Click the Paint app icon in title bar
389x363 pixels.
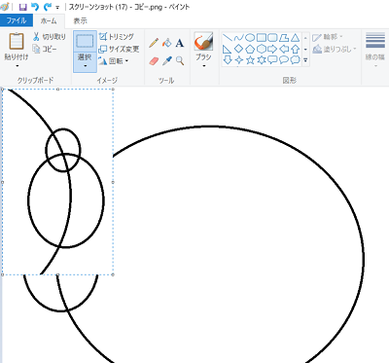click(x=5, y=7)
